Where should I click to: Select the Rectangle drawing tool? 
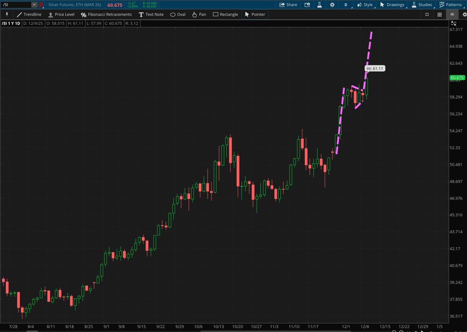pos(225,14)
